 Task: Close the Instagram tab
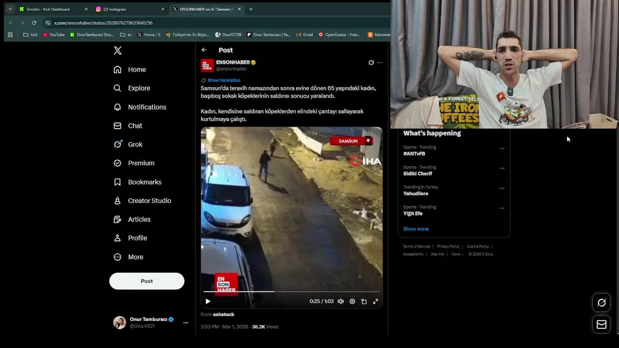(162, 9)
